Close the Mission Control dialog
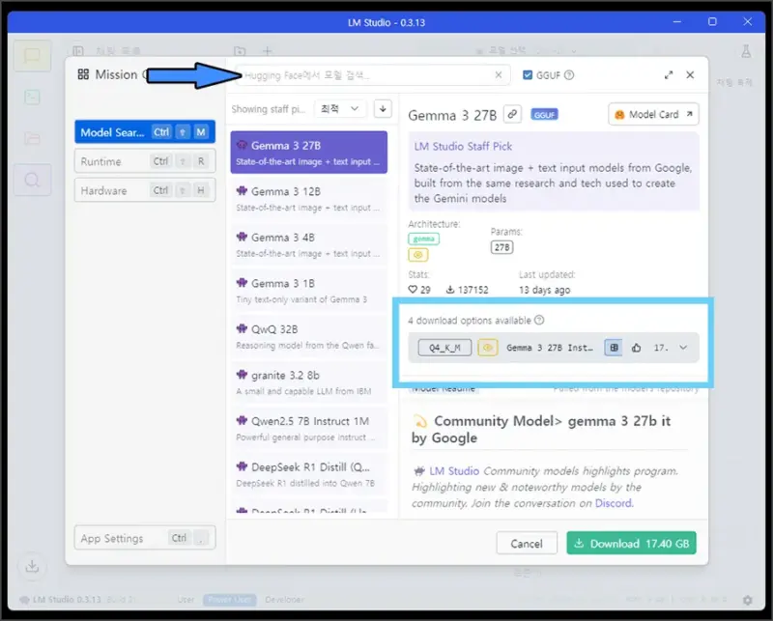773x621 pixels. click(690, 75)
